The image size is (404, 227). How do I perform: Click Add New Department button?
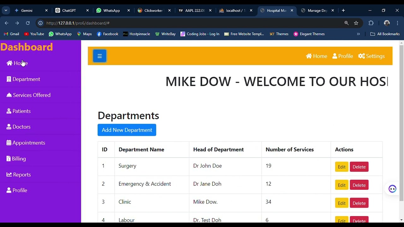pos(127,130)
